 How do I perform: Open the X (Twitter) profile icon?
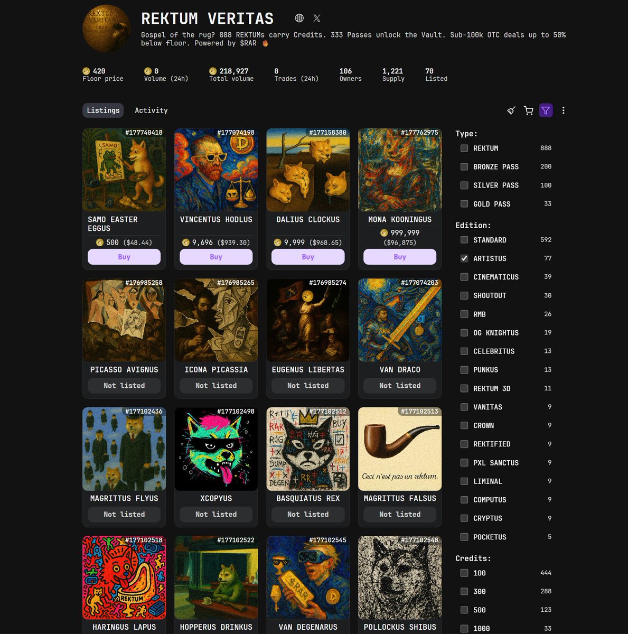317,18
